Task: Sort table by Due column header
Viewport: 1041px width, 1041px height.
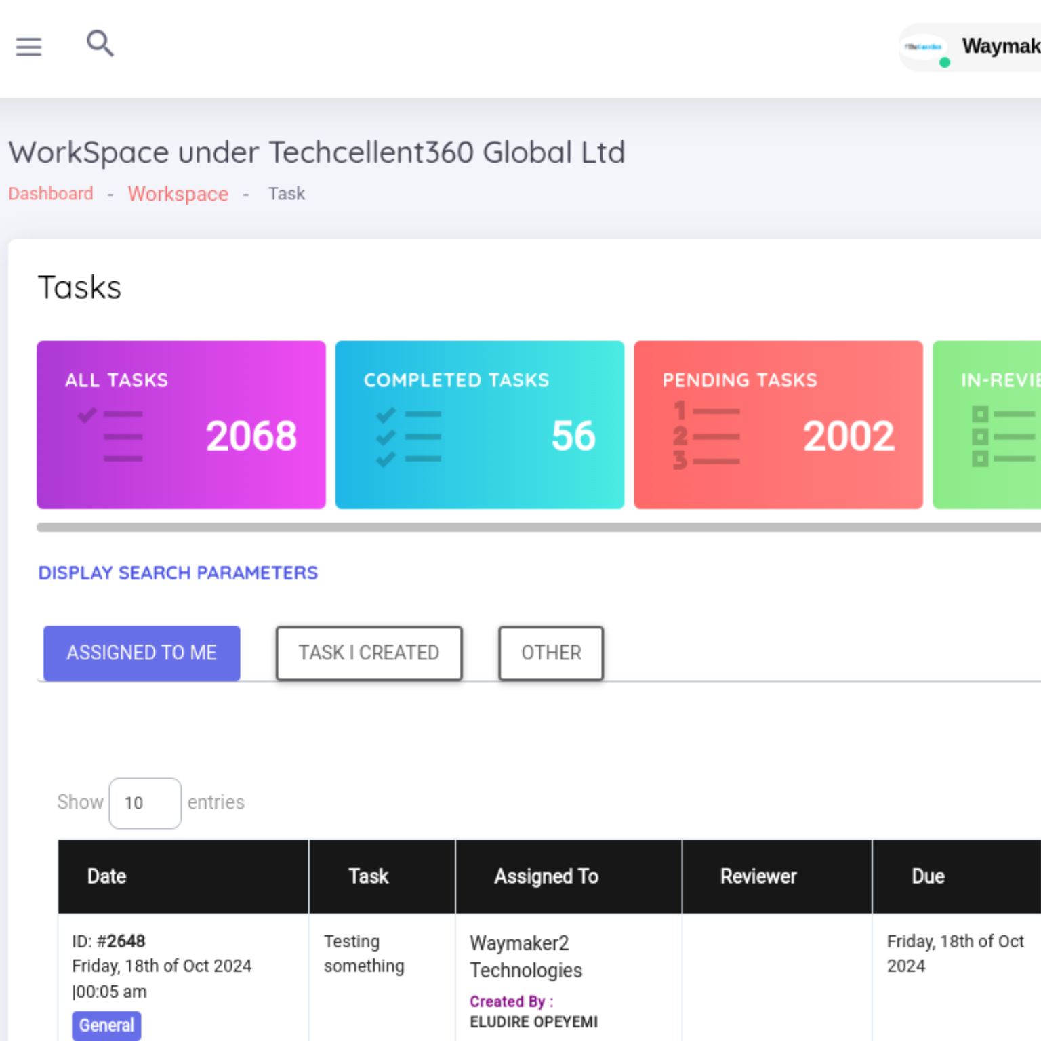Action: 928,876
